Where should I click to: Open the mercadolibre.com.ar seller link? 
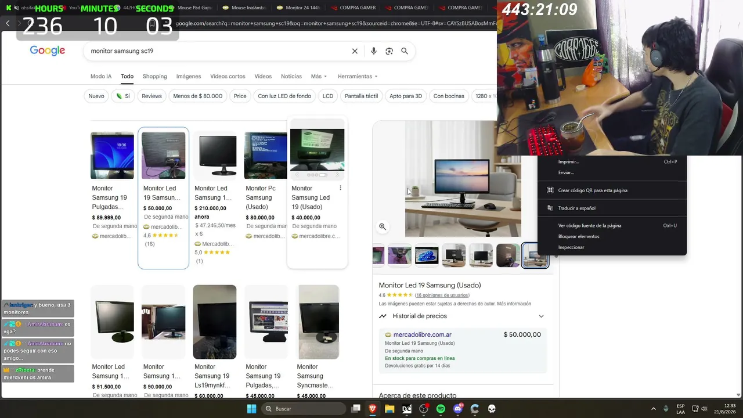[423, 335]
